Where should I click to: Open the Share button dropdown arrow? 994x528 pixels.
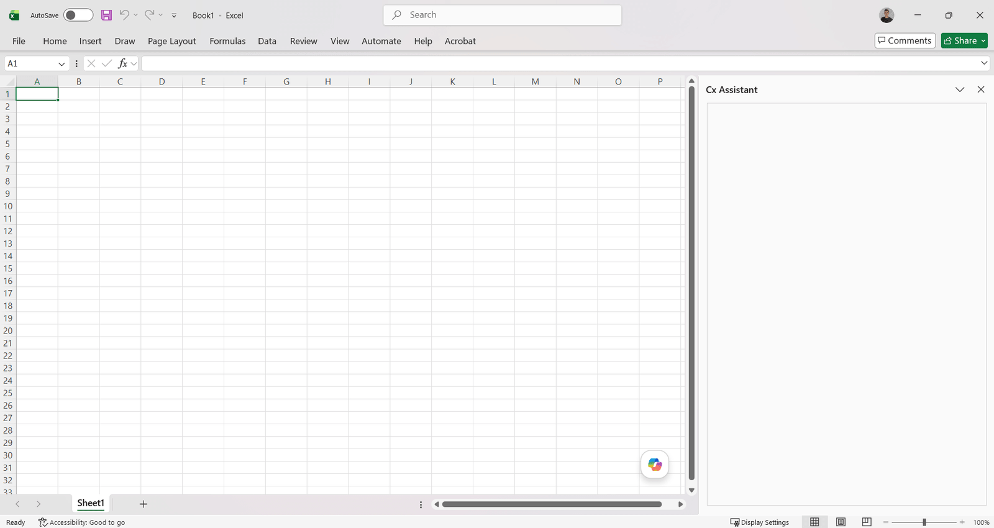pyautogui.click(x=983, y=41)
